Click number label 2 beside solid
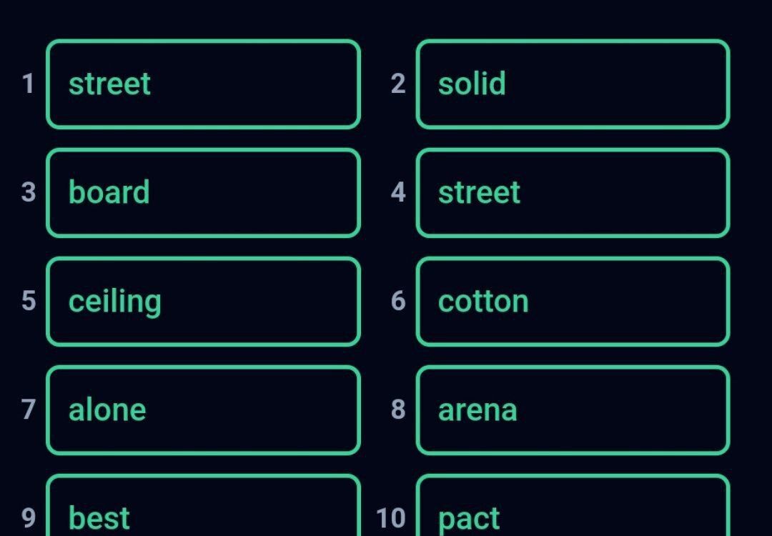Image resolution: width=772 pixels, height=536 pixels. 398,84
